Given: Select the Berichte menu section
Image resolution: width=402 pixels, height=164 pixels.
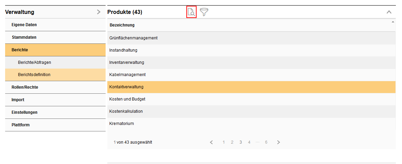Looking at the screenshot, I should (20, 50).
